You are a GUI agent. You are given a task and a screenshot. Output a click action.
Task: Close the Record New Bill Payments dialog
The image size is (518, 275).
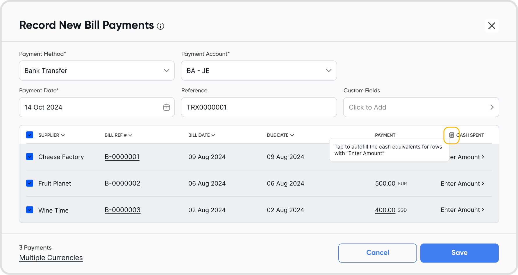point(492,26)
